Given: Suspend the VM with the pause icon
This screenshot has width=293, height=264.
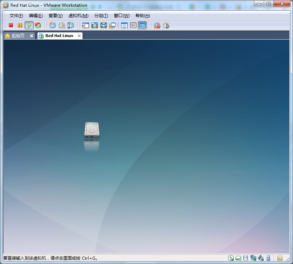Looking at the screenshot, I should pos(20,25).
